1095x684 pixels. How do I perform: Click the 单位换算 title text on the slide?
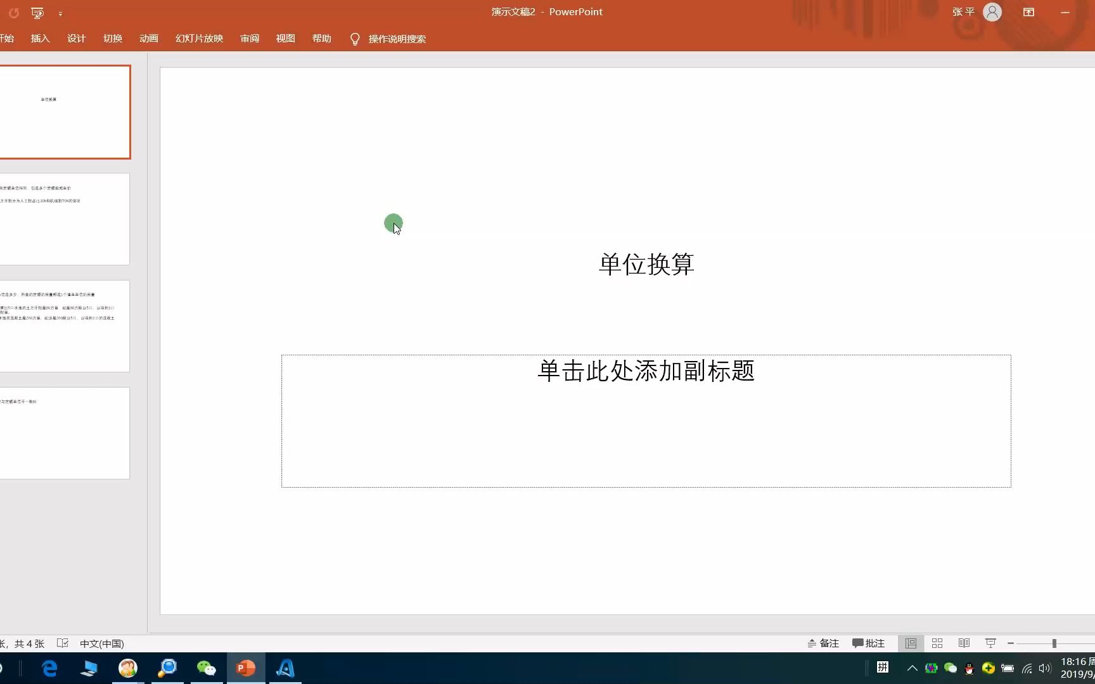point(646,264)
